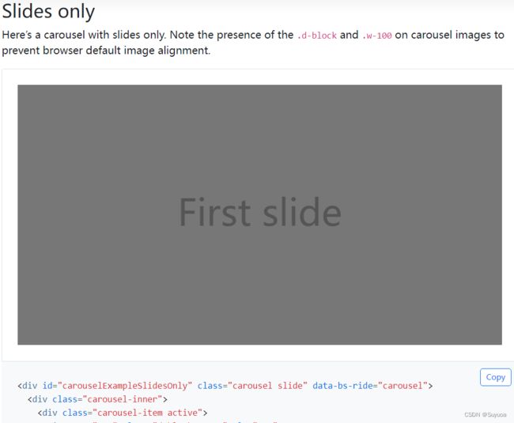Click the Copy button on the code block
514x423 pixels.
pyautogui.click(x=495, y=377)
